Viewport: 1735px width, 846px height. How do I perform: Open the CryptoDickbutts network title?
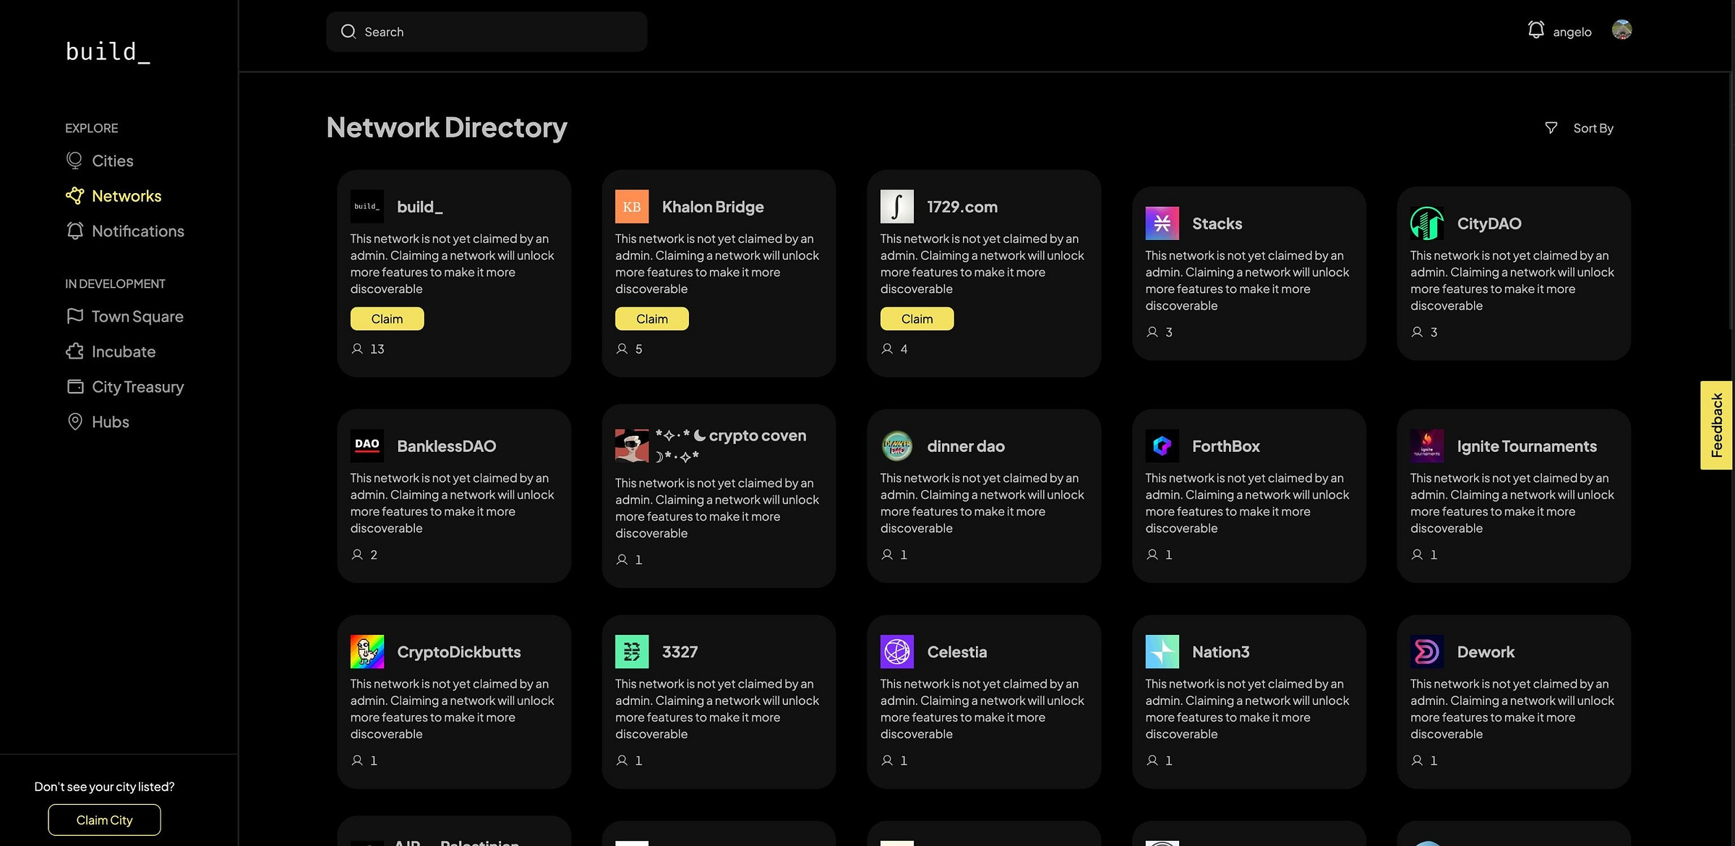coord(458,652)
